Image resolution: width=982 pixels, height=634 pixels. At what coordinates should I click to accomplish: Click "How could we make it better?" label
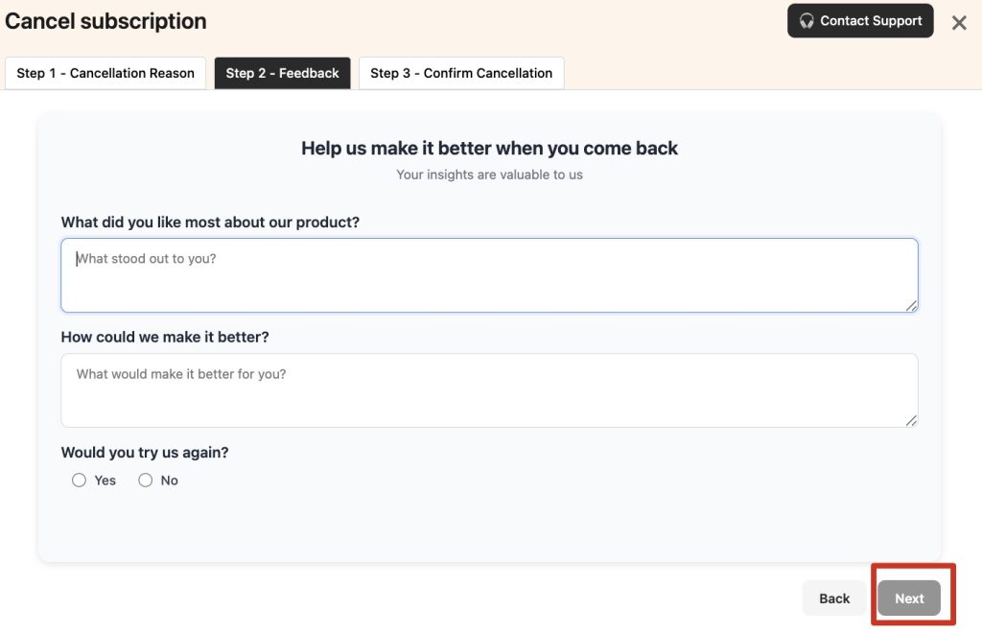coord(165,338)
